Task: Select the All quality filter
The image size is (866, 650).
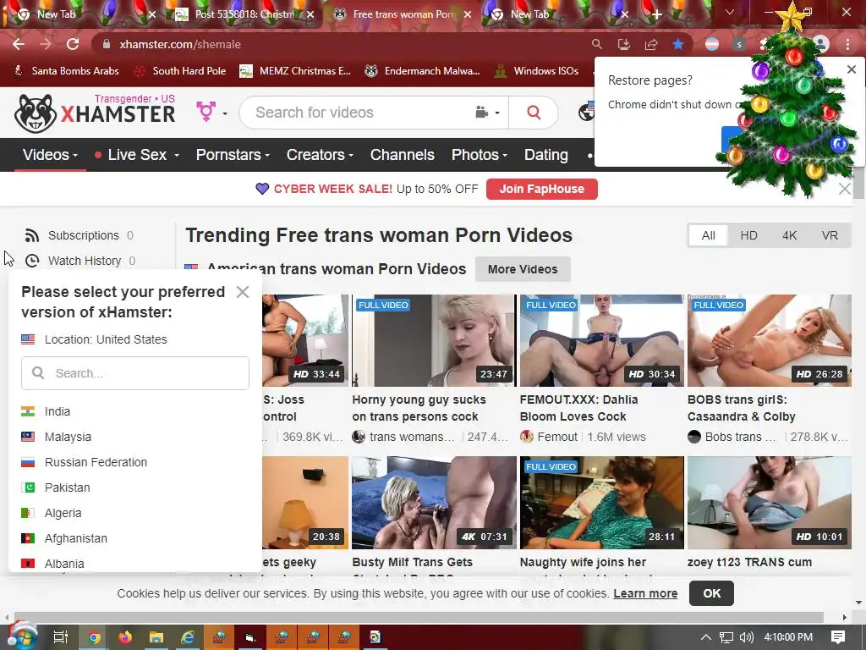Action: pyautogui.click(x=708, y=235)
